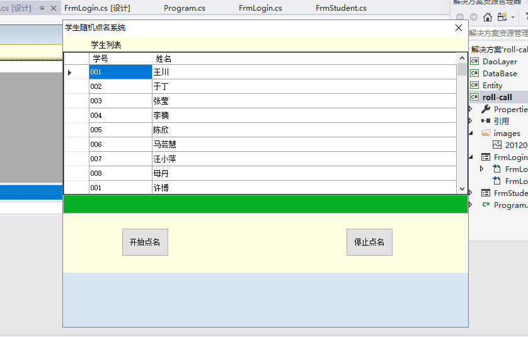Viewport: 528px width, 337px height.
Task: Click Solution Explorer forward arrow icon
Action: tap(474, 17)
